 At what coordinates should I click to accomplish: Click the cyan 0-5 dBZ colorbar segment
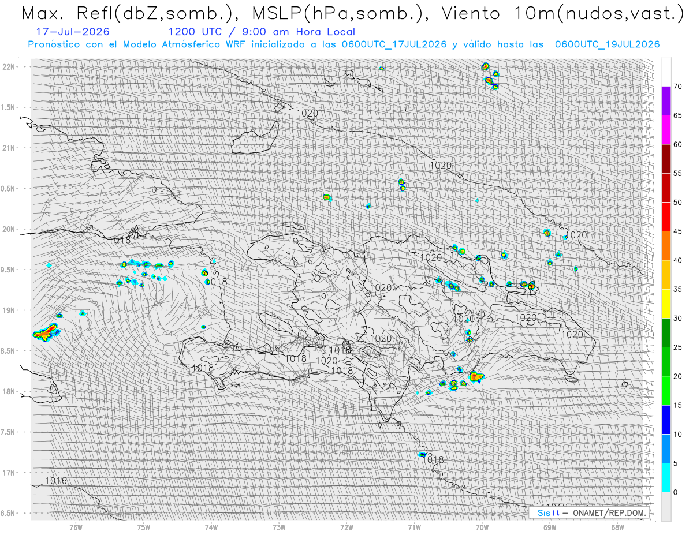point(666,477)
